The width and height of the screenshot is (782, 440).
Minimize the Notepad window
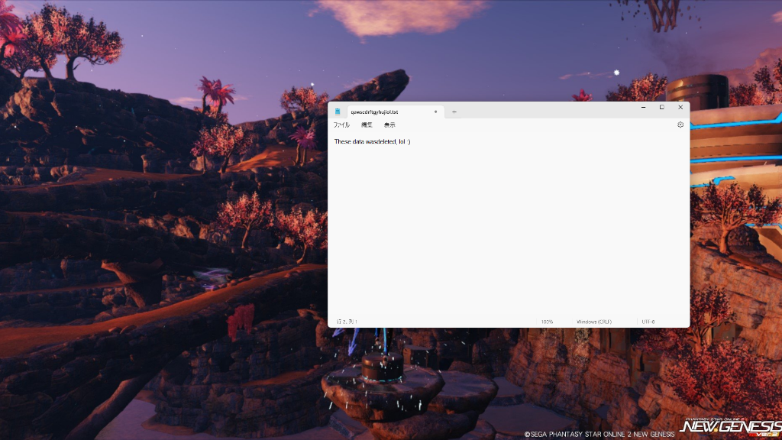pos(643,107)
